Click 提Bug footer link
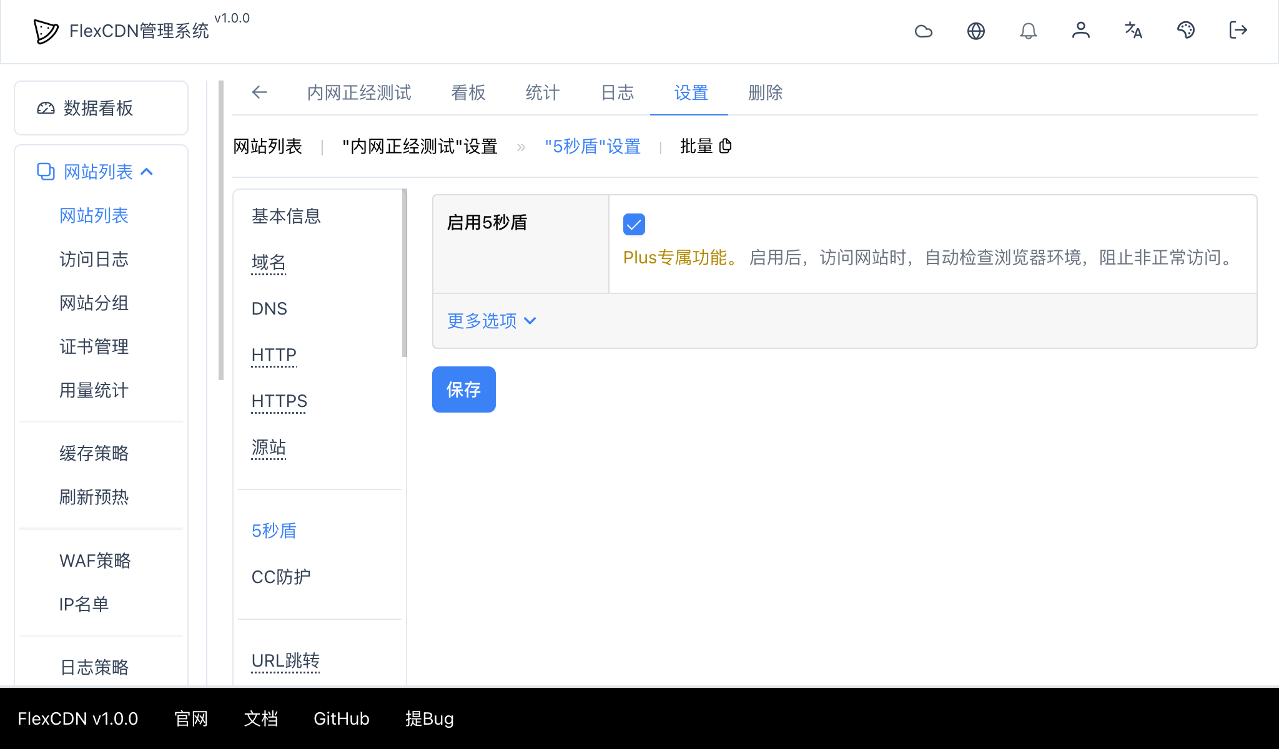The width and height of the screenshot is (1279, 749). (430, 718)
